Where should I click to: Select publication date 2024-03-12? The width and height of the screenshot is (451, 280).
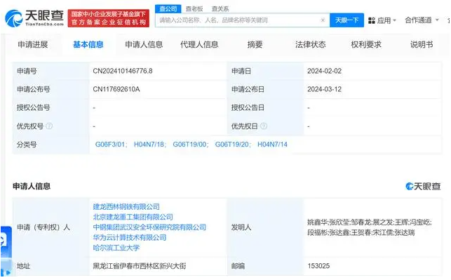(325, 89)
